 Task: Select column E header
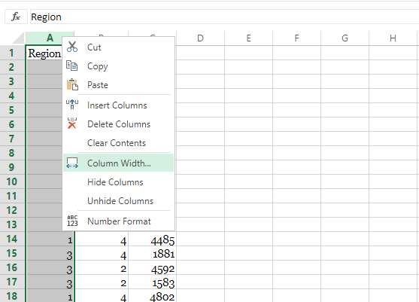coord(248,38)
